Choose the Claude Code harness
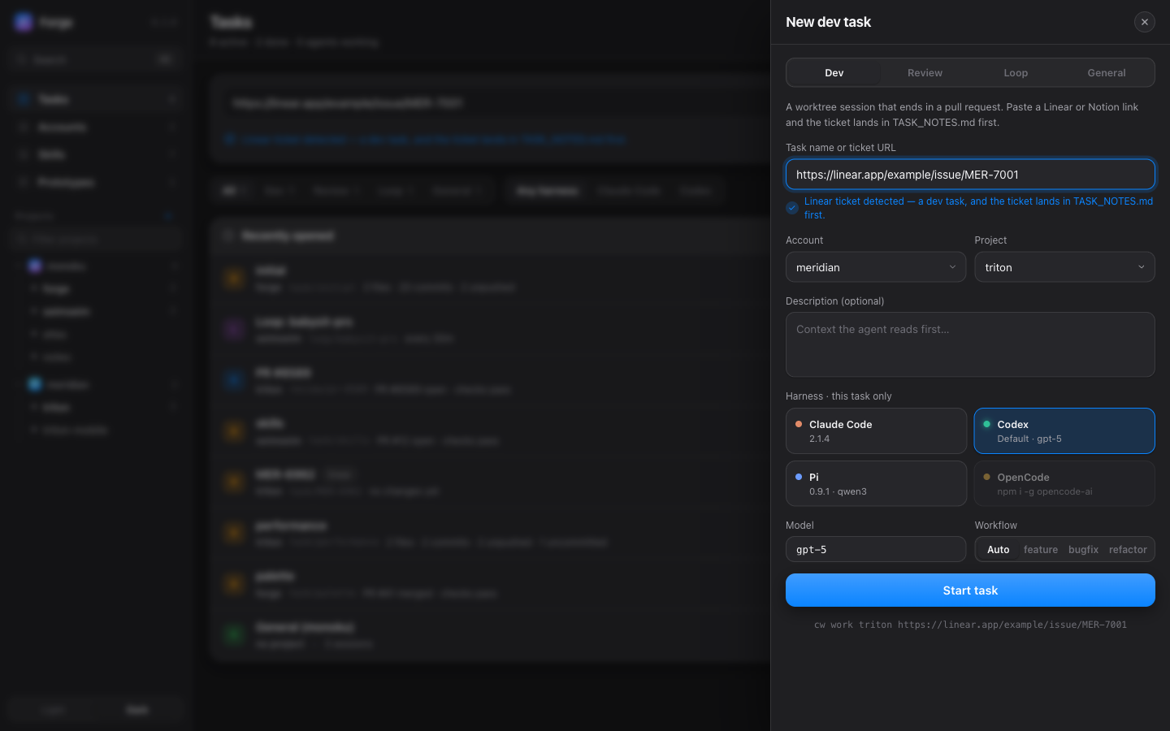Viewport: 1170px width, 731px height. point(876,430)
